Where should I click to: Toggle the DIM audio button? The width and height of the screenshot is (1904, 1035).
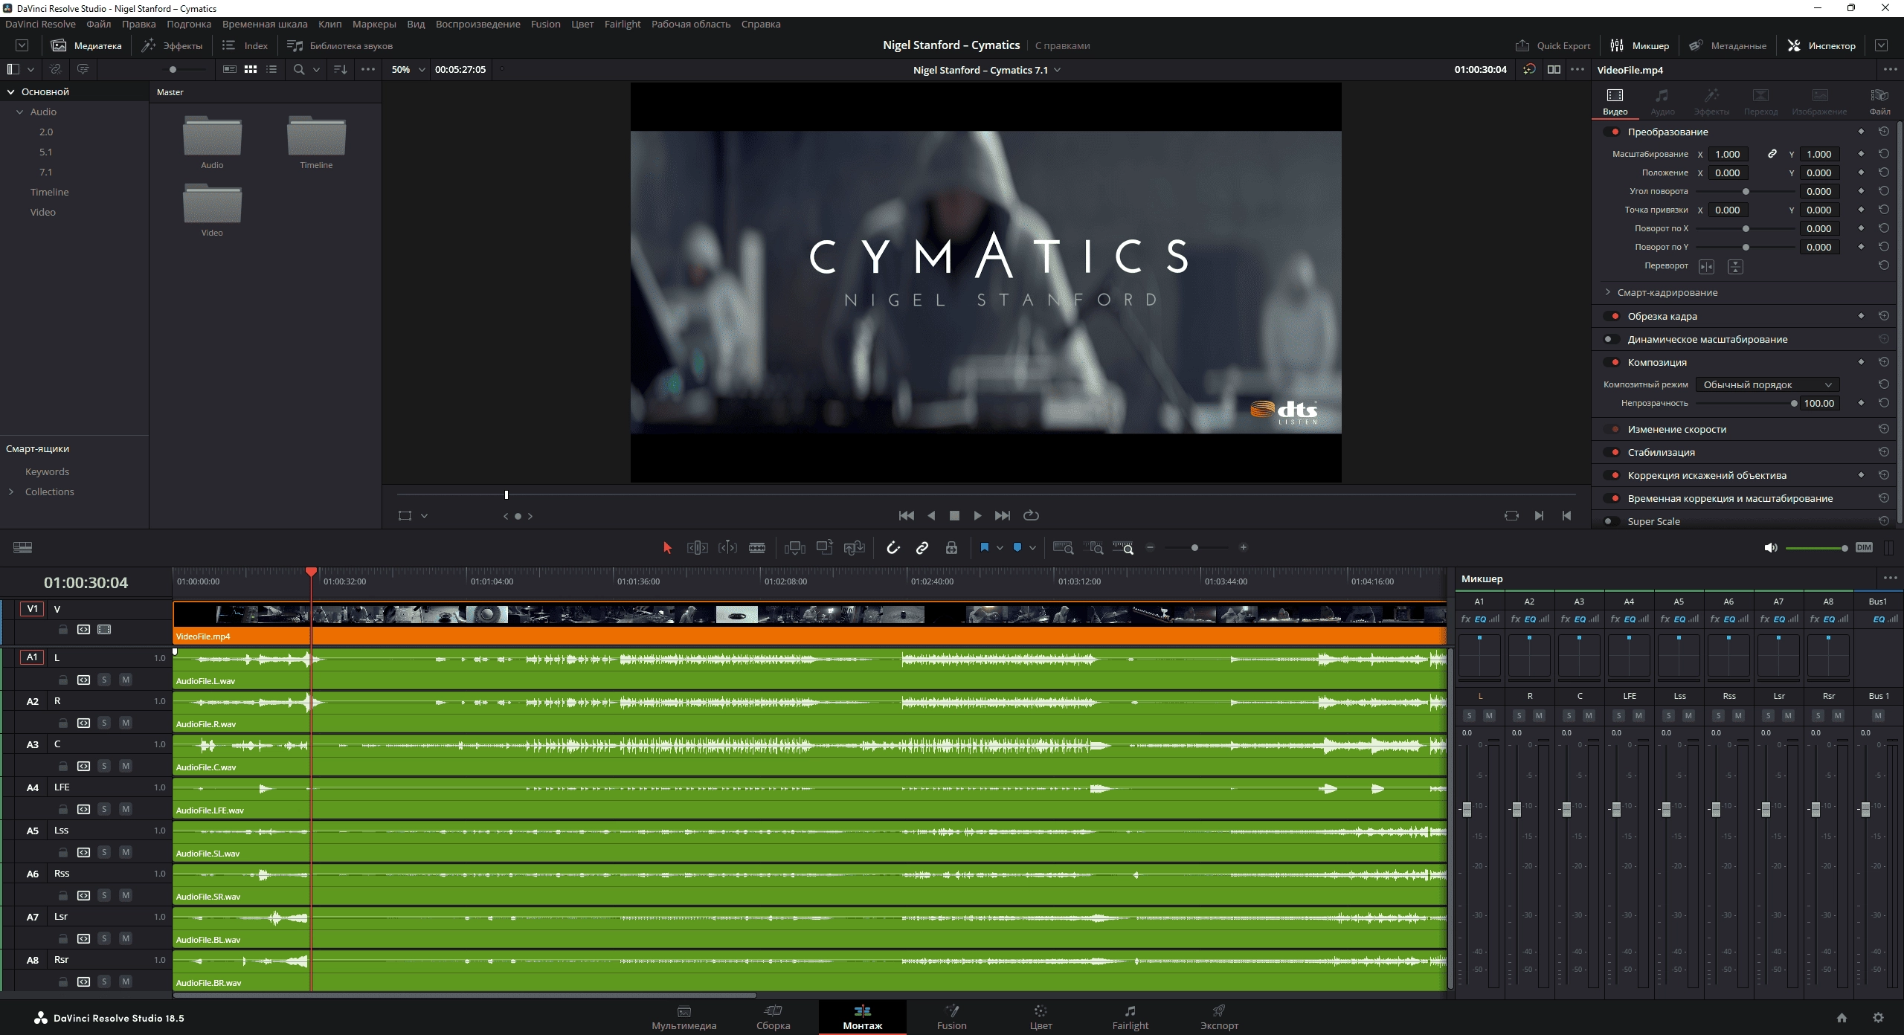[x=1864, y=548]
